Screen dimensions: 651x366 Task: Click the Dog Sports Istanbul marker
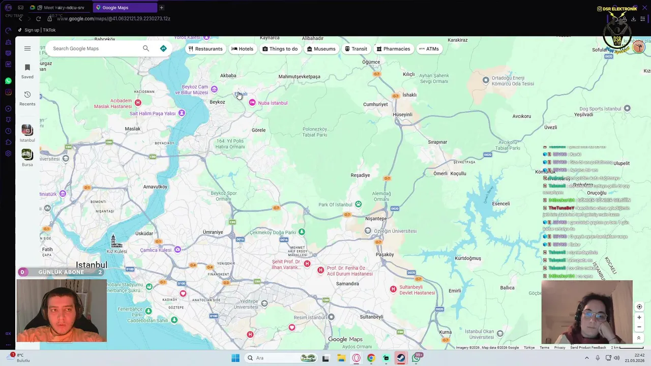pos(627,108)
